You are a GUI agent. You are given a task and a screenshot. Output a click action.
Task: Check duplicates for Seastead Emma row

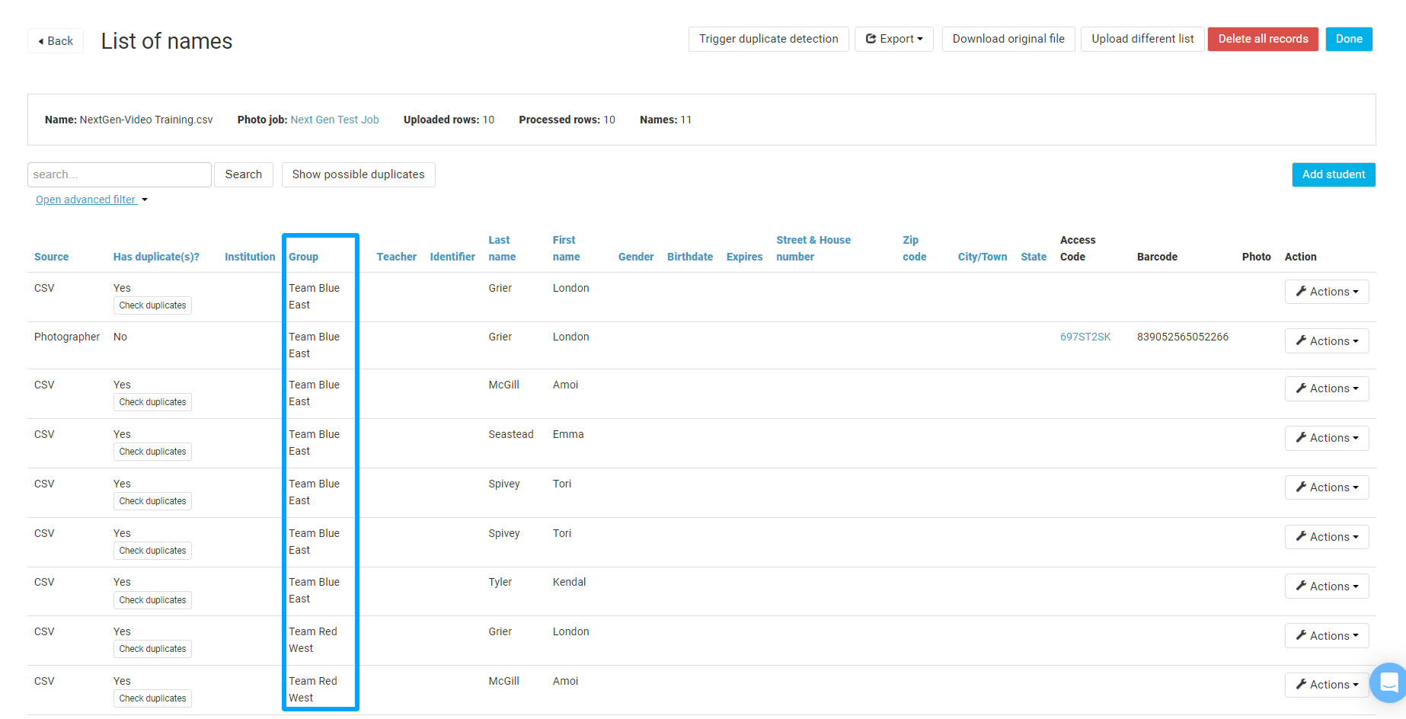pos(152,452)
